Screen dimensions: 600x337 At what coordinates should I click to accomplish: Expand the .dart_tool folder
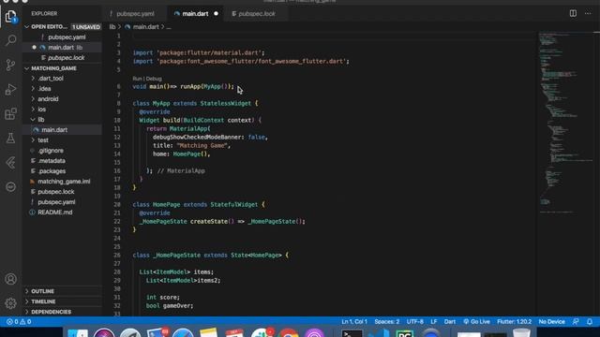[x=51, y=79]
